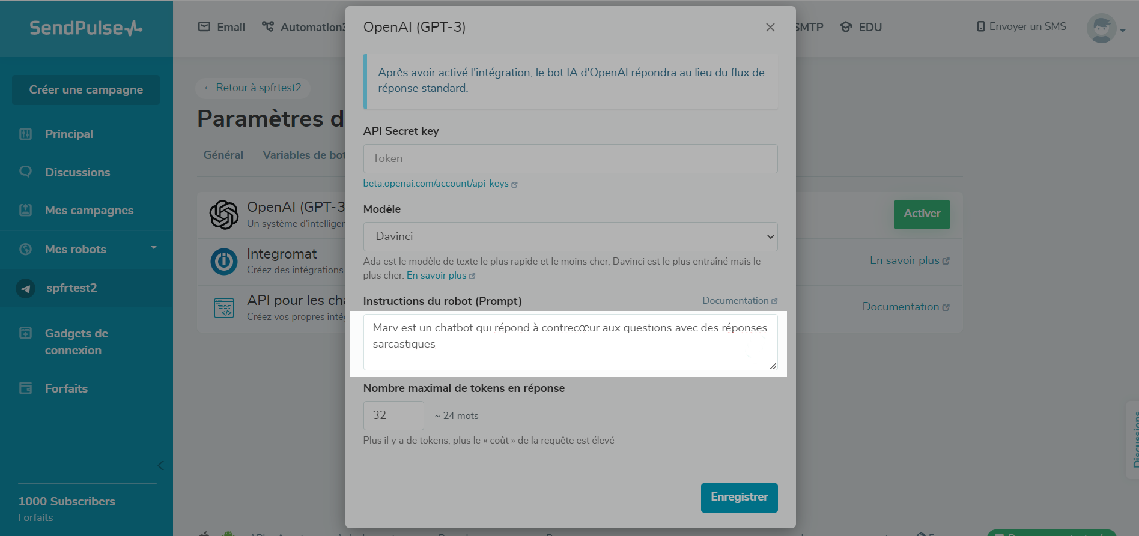Click the Forfaits wallet icon in the sidebar
The height and width of the screenshot is (536, 1139).
tap(25, 388)
